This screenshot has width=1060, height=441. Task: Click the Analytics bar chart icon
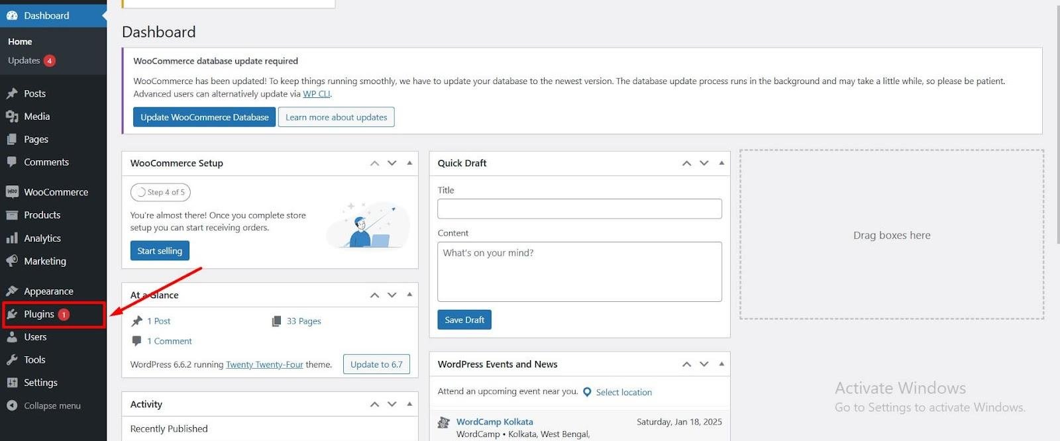(12, 238)
